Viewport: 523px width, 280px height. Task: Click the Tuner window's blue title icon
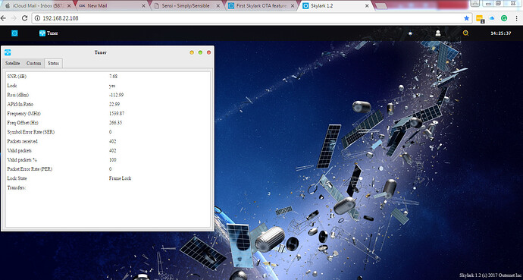coord(8,52)
